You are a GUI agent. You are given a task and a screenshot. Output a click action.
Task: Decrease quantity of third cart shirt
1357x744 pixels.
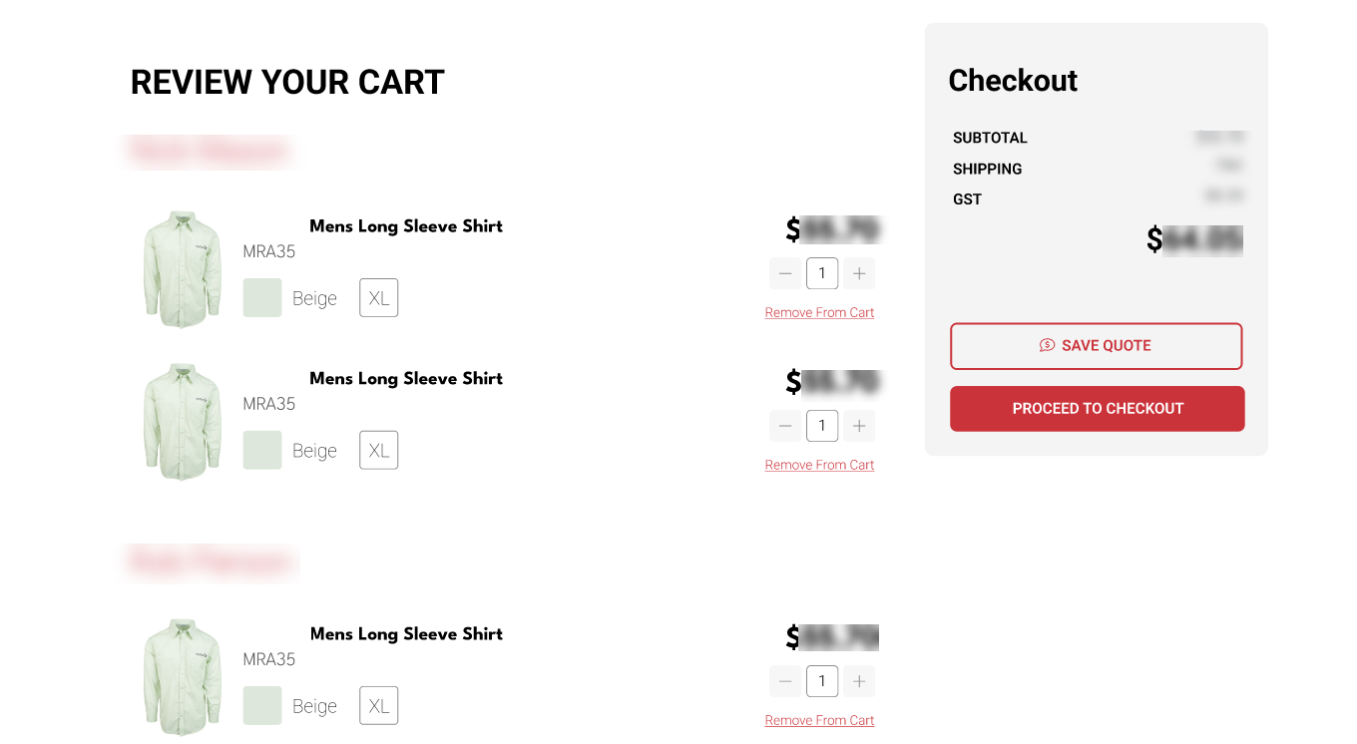click(x=785, y=681)
